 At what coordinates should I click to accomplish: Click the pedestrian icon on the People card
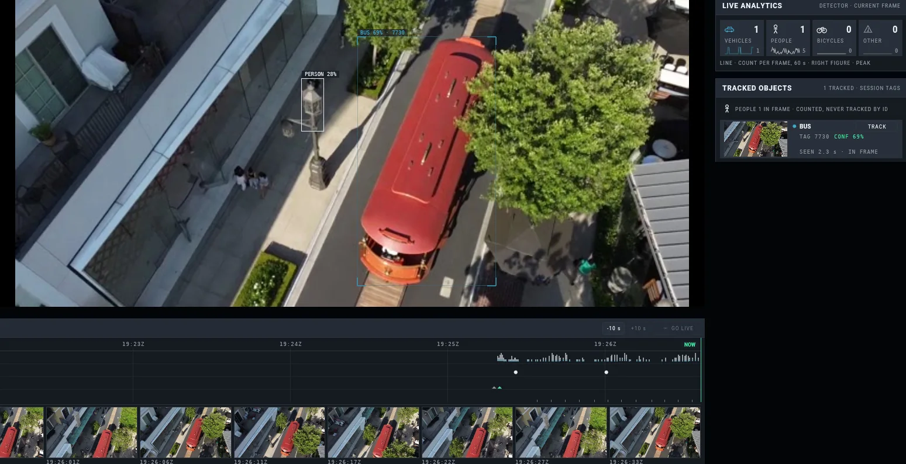pyautogui.click(x=776, y=29)
